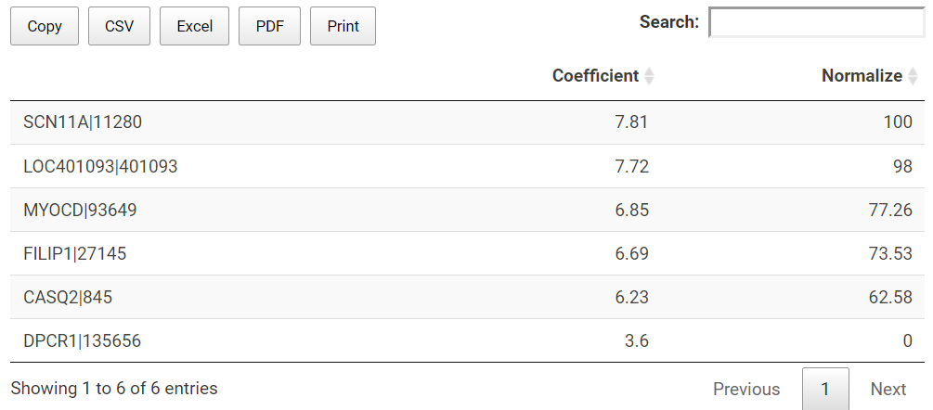Image resolution: width=933 pixels, height=410 pixels.
Task: Open Print view of table
Action: click(343, 26)
